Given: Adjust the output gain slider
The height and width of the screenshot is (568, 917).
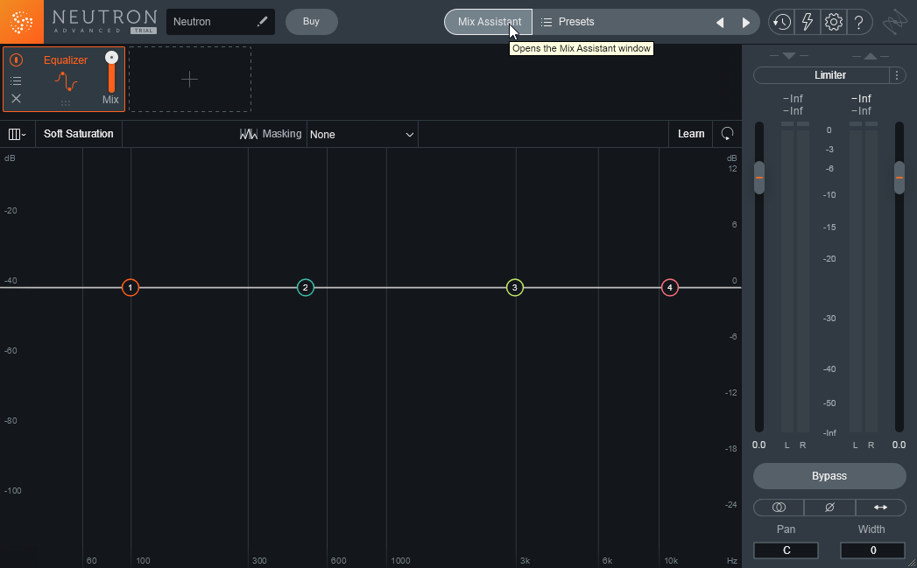Looking at the screenshot, I should pyautogui.click(x=899, y=178).
